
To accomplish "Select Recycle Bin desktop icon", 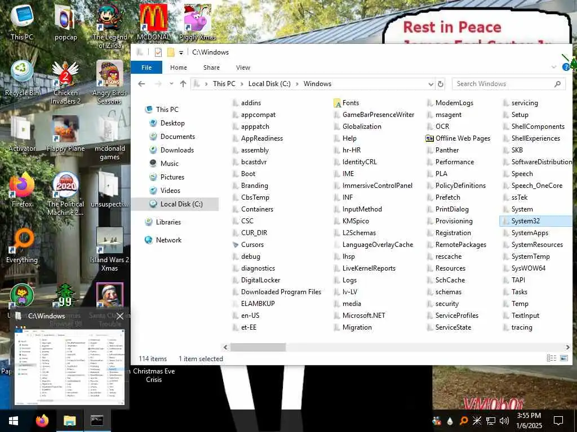I will [x=22, y=79].
